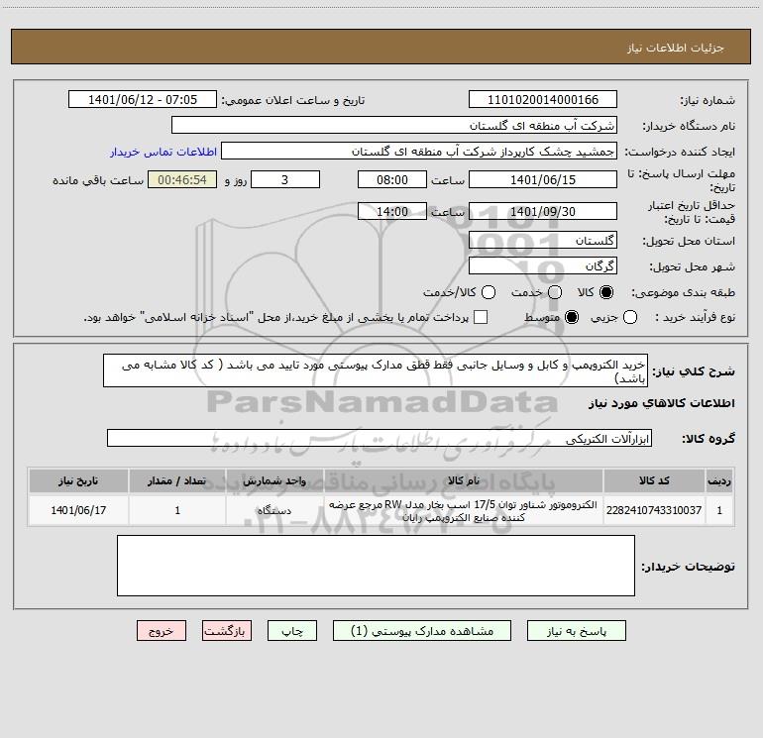Click the اطلاعات کالاهای مورد نیاز heading
The image size is (763, 738).
coord(662,403)
